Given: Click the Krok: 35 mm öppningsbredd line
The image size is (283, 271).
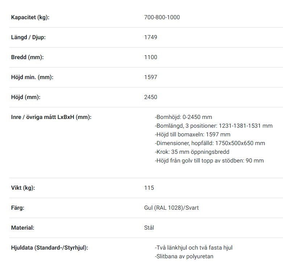Looking at the screenshot, I should point(192,152).
